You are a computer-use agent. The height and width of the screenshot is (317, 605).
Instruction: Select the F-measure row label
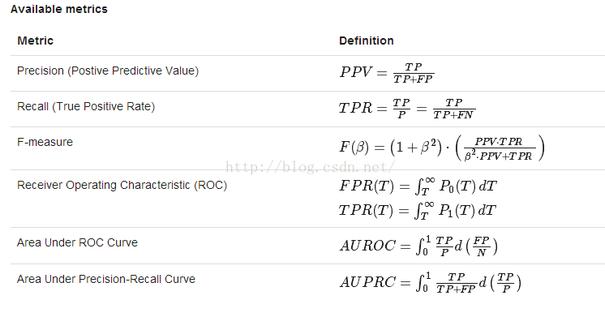tap(45, 142)
